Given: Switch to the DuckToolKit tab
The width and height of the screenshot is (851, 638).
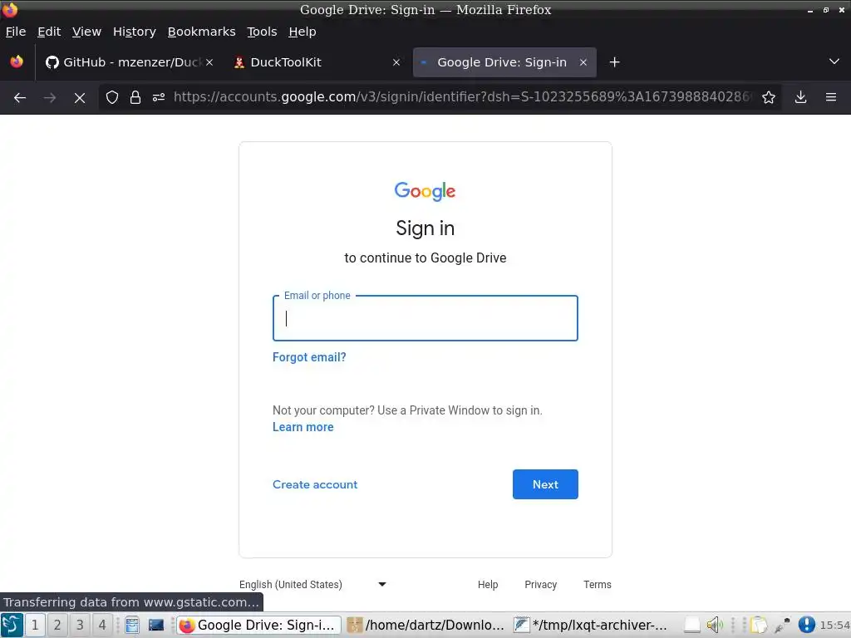Looking at the screenshot, I should pyautogui.click(x=317, y=62).
